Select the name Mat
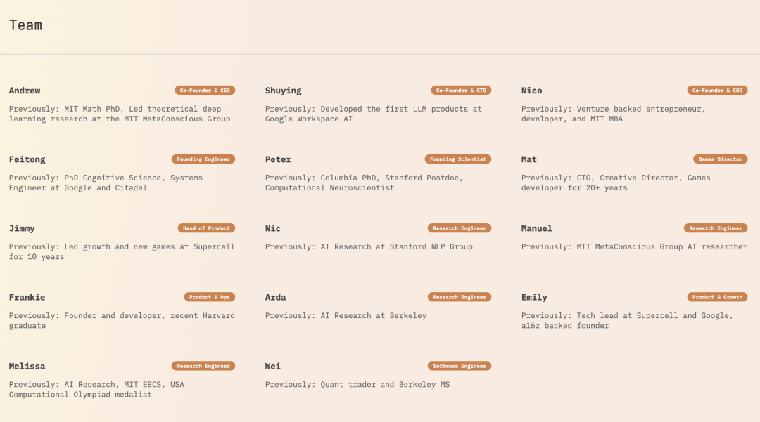 528,159
